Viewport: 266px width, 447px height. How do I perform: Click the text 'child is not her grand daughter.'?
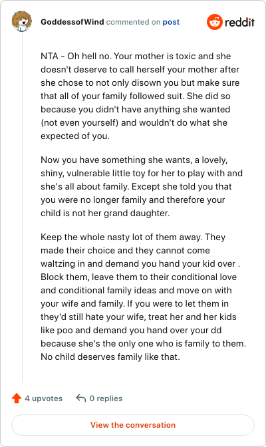pyautogui.click(x=105, y=213)
